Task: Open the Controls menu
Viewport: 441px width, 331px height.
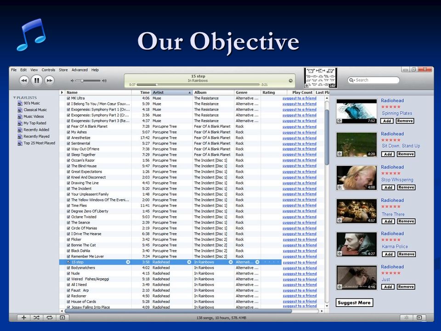Action: (x=48, y=70)
